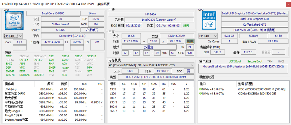Image resolution: width=291 pixels, height=125 pixels.
Task: Click the GPU current frequency 349.2 field
Action: (218, 52)
